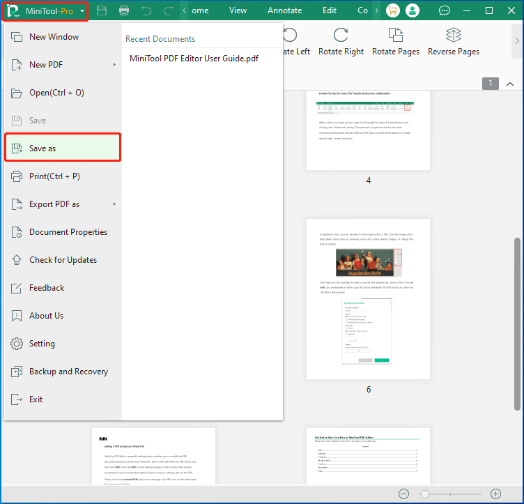The width and height of the screenshot is (524, 504).
Task: Click the Feedback pencil icon
Action: (17, 288)
